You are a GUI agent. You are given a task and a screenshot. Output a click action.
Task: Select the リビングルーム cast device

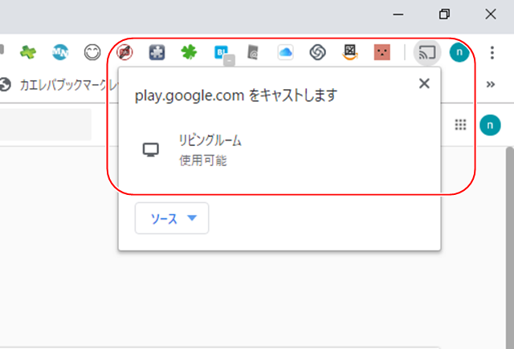click(279, 150)
